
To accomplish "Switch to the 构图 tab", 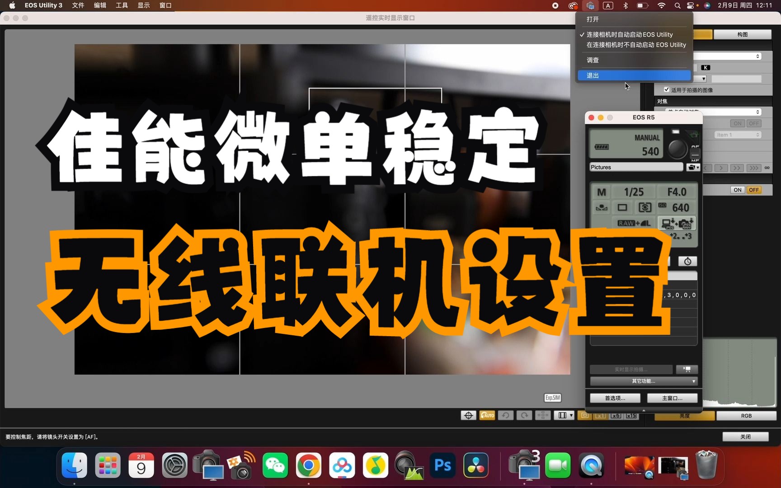I will 743,34.
